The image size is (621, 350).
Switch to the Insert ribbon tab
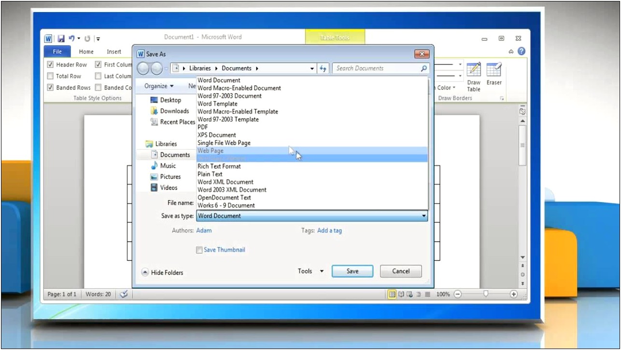click(x=114, y=52)
